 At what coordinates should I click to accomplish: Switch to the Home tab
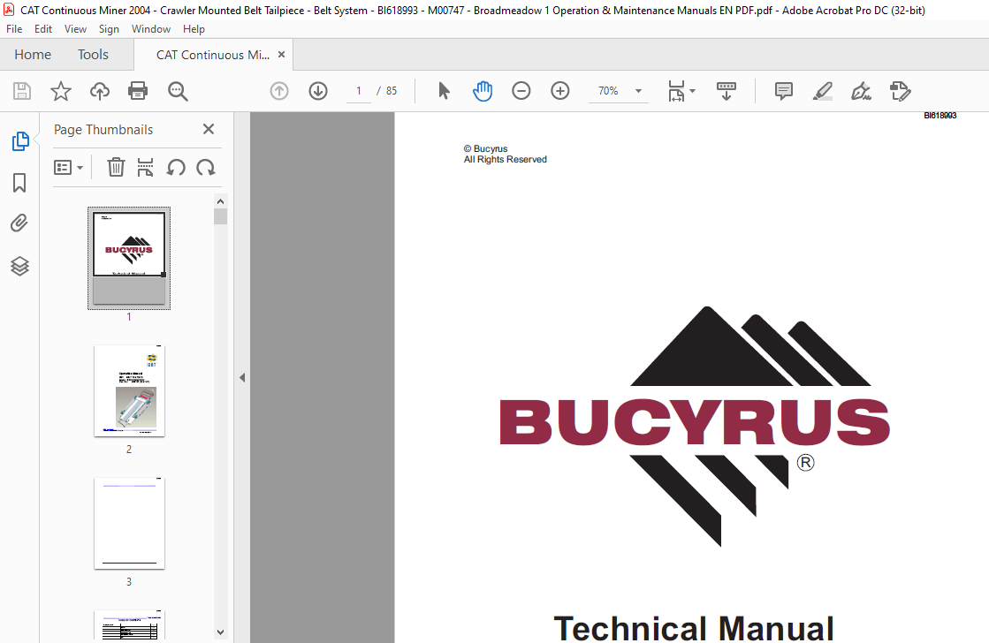coord(33,55)
